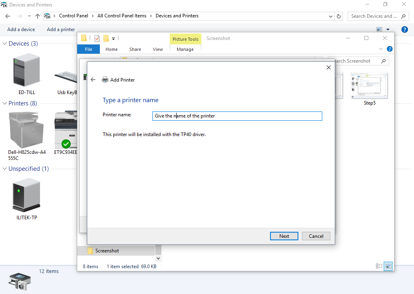Collapse the Devices (3) group
This screenshot has height=294, width=414.
5,44
